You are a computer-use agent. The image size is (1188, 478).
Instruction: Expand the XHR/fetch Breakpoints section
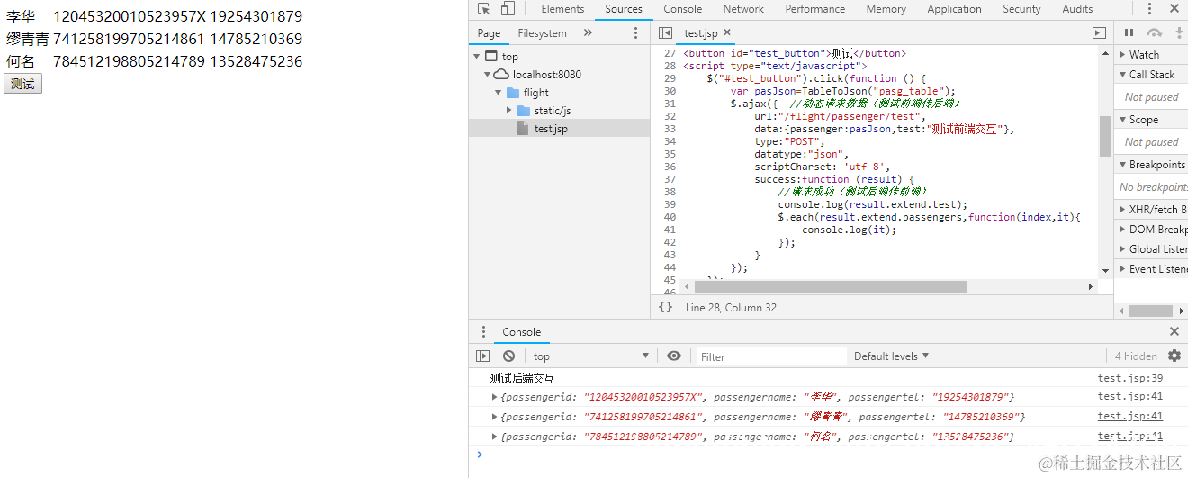(1151, 210)
